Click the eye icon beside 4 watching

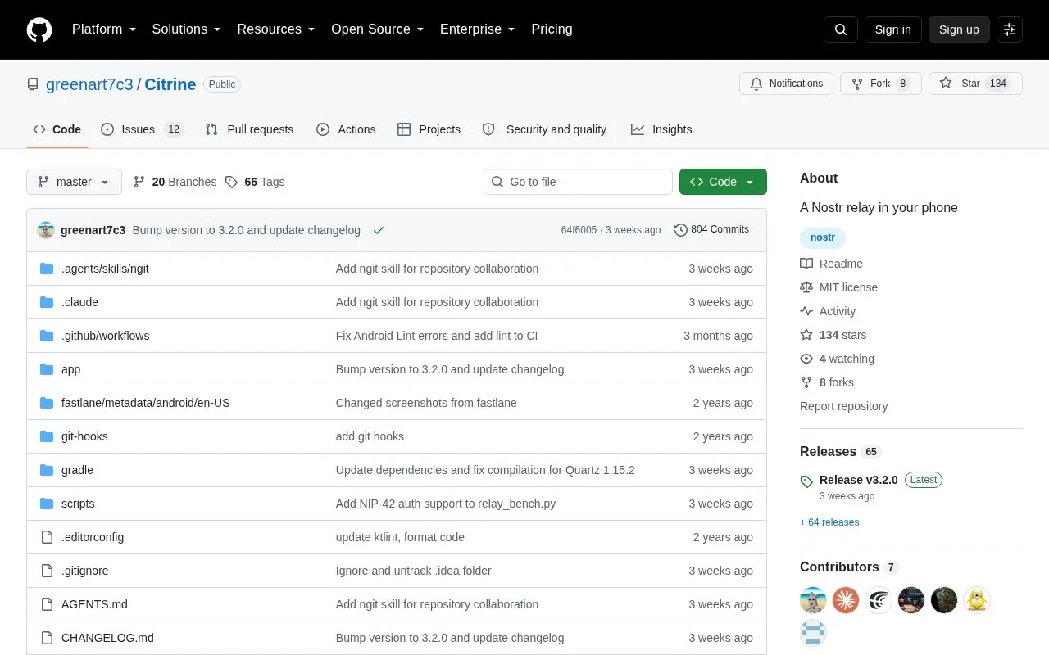click(x=806, y=359)
